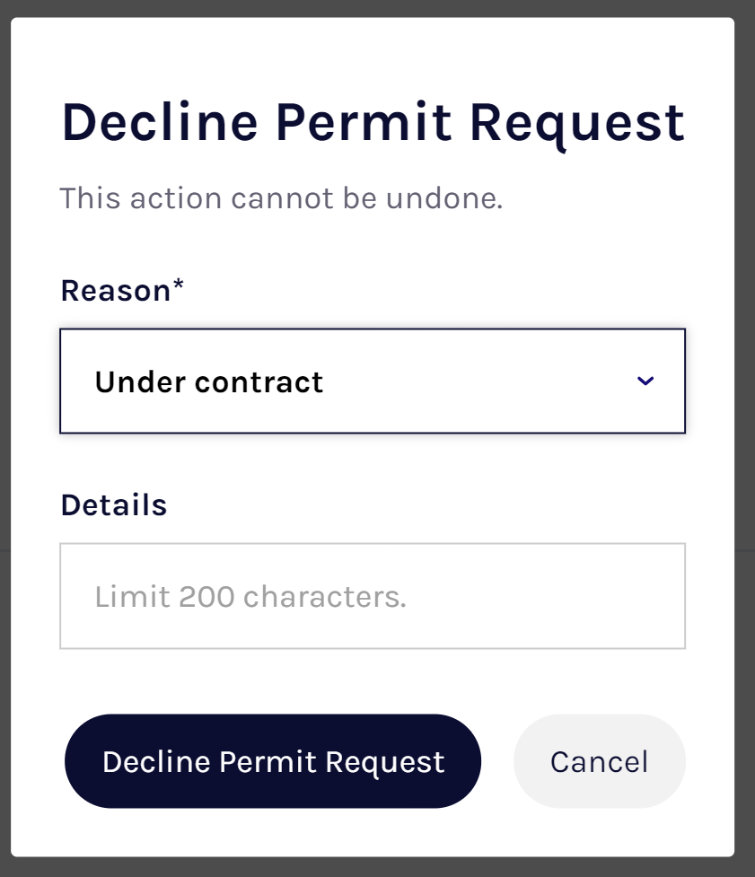Open the Reason dropdown
755x877 pixels.
(372, 381)
